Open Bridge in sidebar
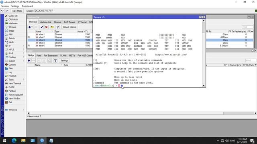This screenshot has width=257, height=144. point(11,31)
